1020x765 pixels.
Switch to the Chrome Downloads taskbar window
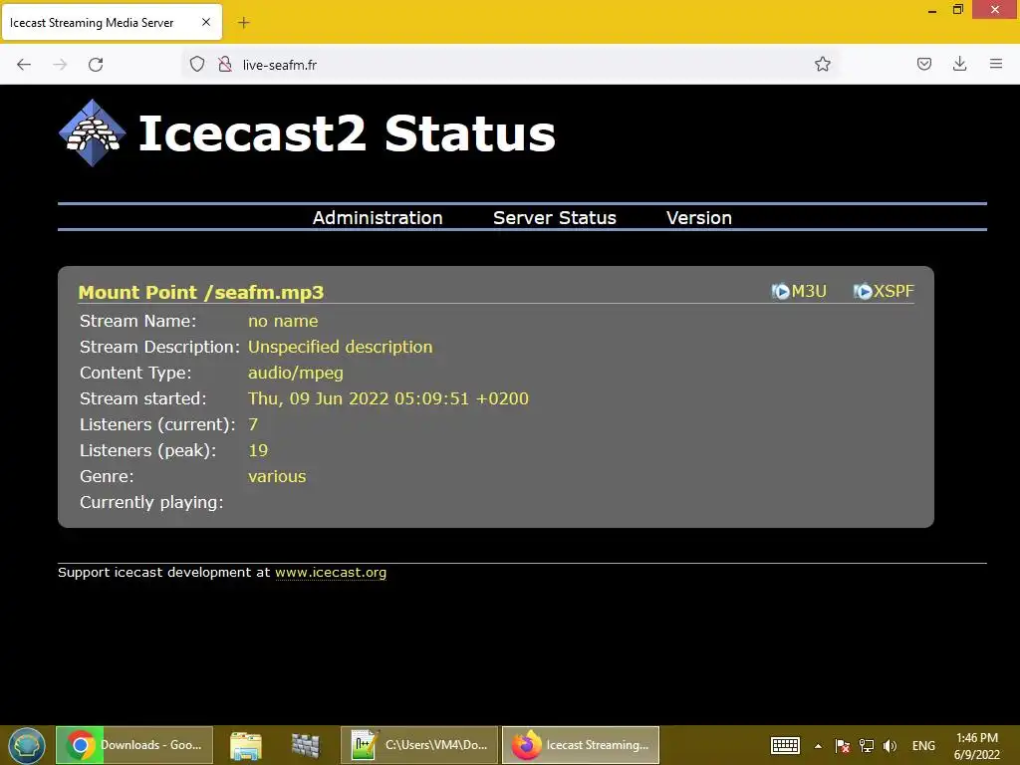tap(134, 745)
